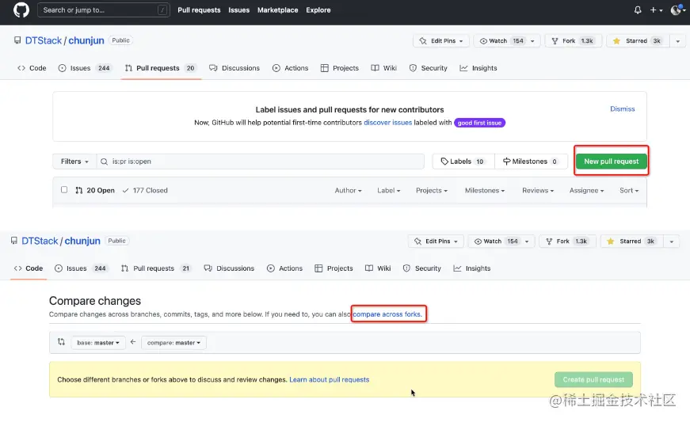Image resolution: width=690 pixels, height=422 pixels.
Task: Click the swap branches compare icon
Action: 61,342
